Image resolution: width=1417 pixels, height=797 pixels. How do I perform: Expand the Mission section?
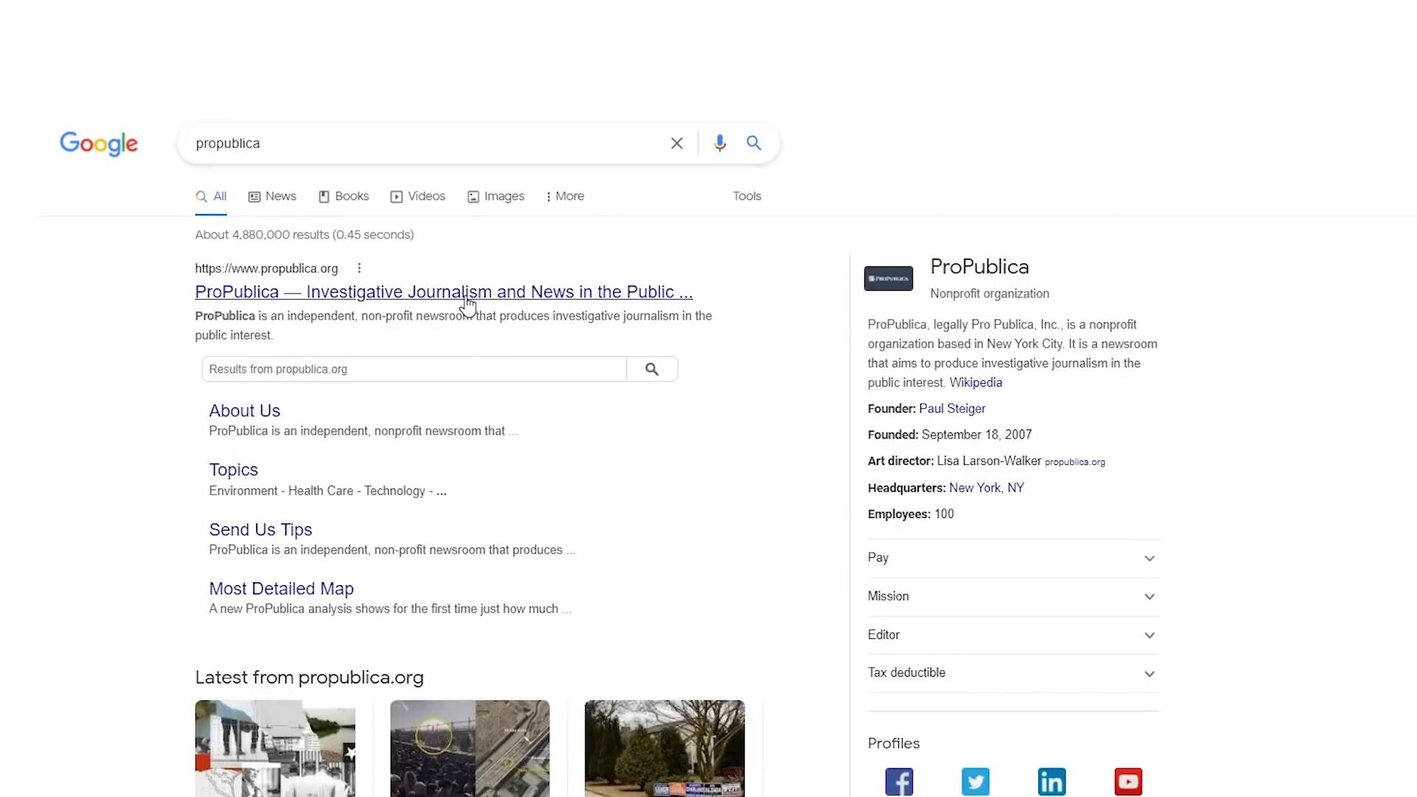click(x=1013, y=596)
